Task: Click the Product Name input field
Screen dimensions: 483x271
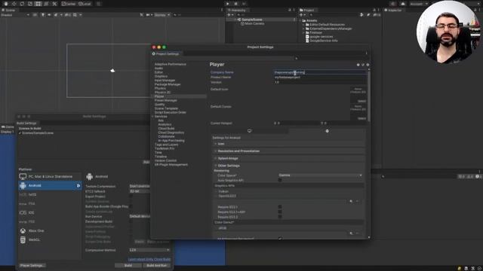Action: [x=319, y=78]
